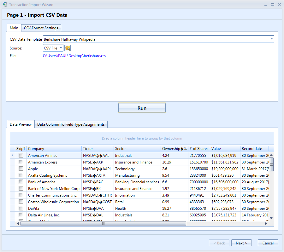Tick Skip for Bank of New York Mellon Corp
The width and height of the screenshot is (284, 252).
point(21,189)
